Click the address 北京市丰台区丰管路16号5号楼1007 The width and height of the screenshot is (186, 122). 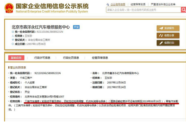pyautogui.click(x=44, y=97)
